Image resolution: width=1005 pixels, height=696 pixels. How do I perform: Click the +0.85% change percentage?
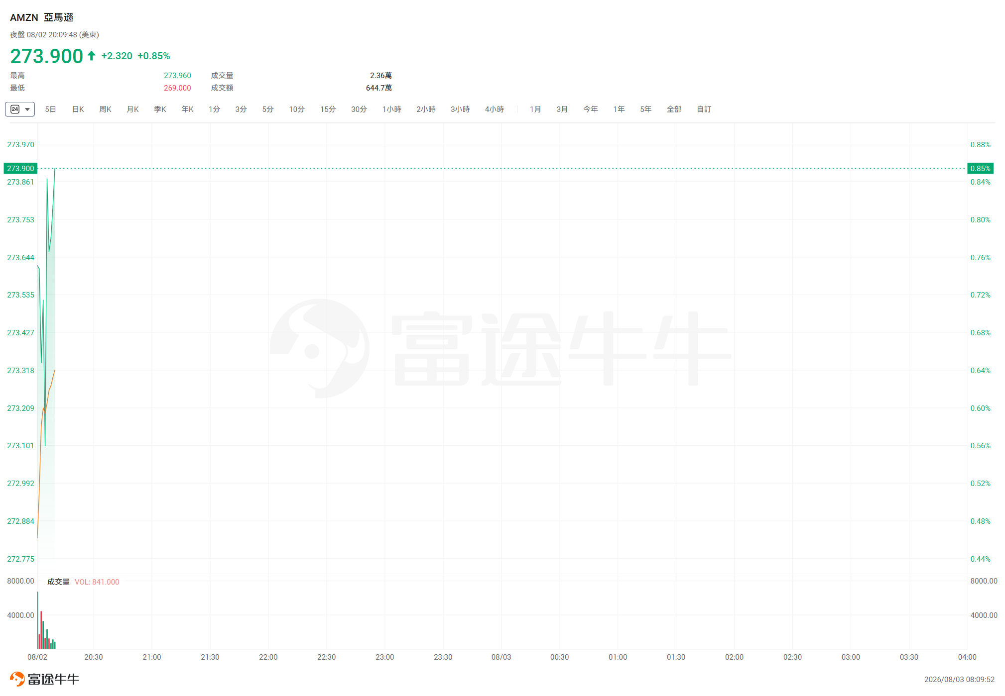click(154, 56)
